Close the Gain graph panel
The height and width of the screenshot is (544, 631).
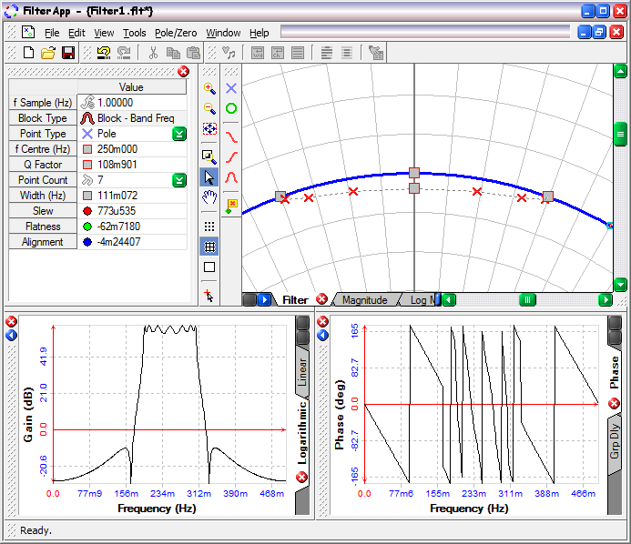click(x=11, y=322)
